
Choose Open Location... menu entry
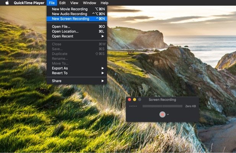tap(77, 31)
